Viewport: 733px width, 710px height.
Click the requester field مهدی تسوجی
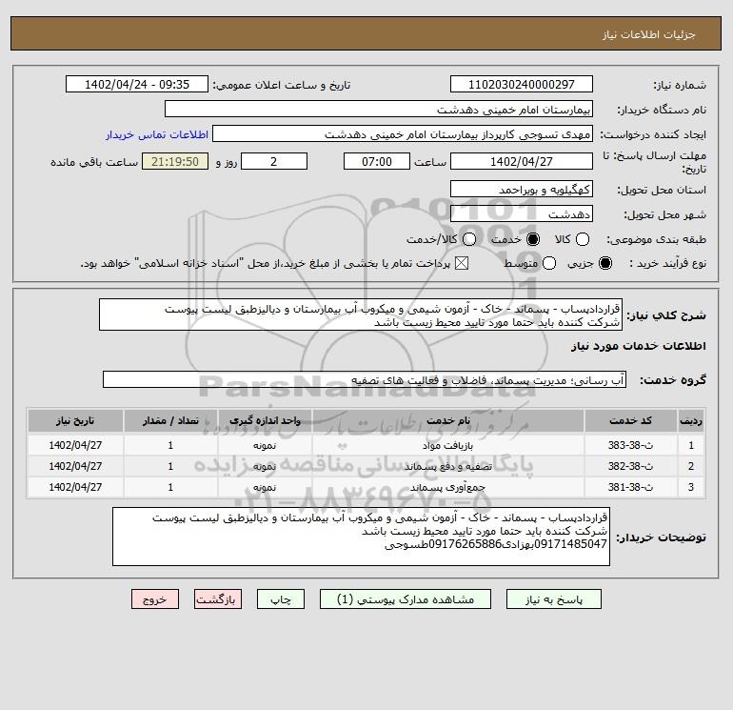tap(403, 134)
